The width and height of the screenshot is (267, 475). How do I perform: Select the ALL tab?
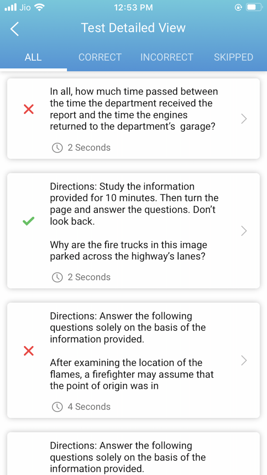[x=33, y=57]
